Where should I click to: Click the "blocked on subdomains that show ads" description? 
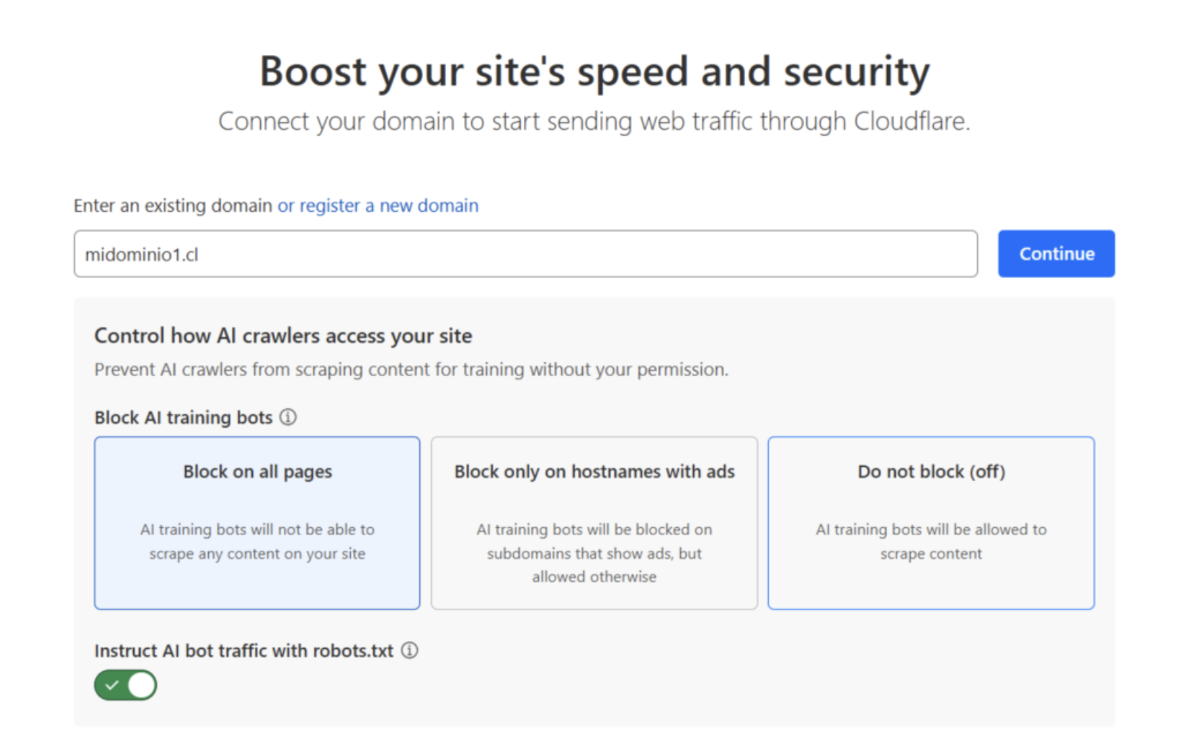click(594, 553)
